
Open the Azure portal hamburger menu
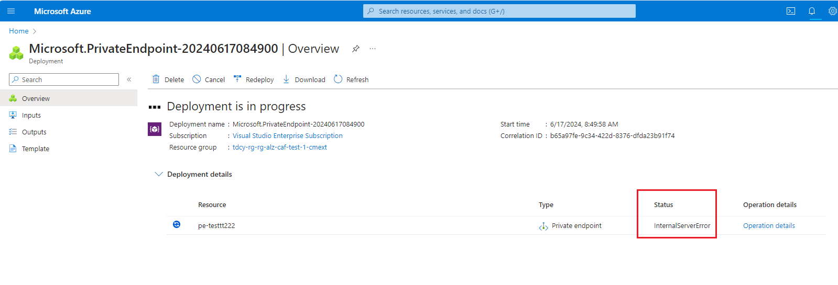tap(11, 11)
